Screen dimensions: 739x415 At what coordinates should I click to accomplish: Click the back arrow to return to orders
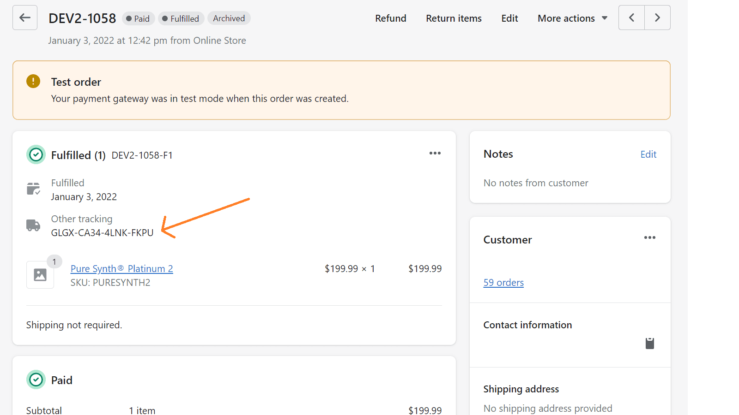(x=24, y=17)
